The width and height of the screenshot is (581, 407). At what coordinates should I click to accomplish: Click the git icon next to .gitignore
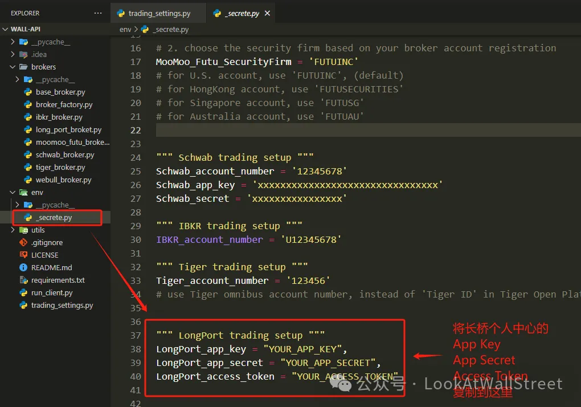[23, 243]
